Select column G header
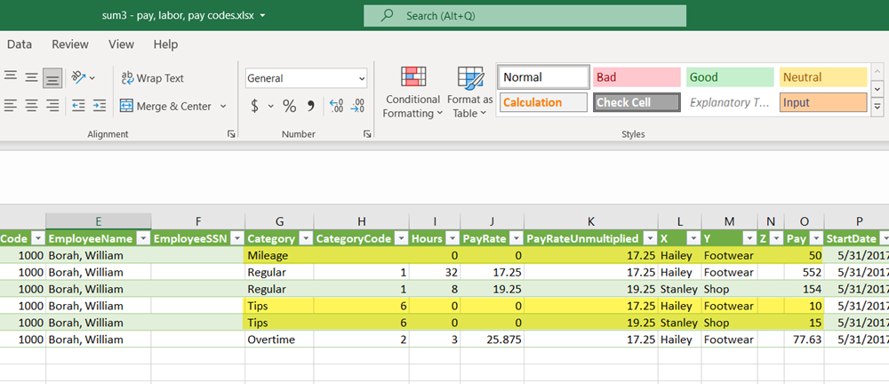This screenshot has width=889, height=384. pyautogui.click(x=279, y=222)
